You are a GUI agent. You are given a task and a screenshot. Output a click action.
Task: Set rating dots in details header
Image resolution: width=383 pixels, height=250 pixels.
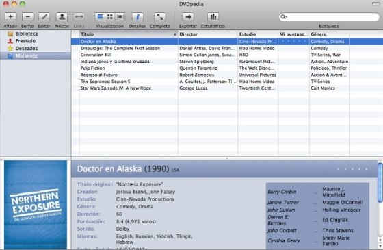(x=352, y=169)
